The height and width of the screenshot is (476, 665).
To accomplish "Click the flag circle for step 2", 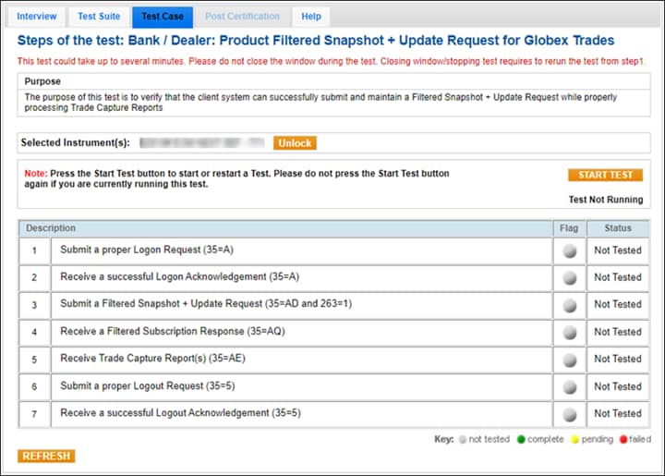I will click(569, 277).
